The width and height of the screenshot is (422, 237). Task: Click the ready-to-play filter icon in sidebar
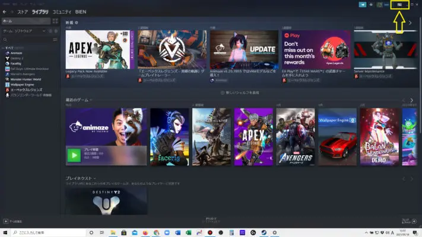(56, 31)
